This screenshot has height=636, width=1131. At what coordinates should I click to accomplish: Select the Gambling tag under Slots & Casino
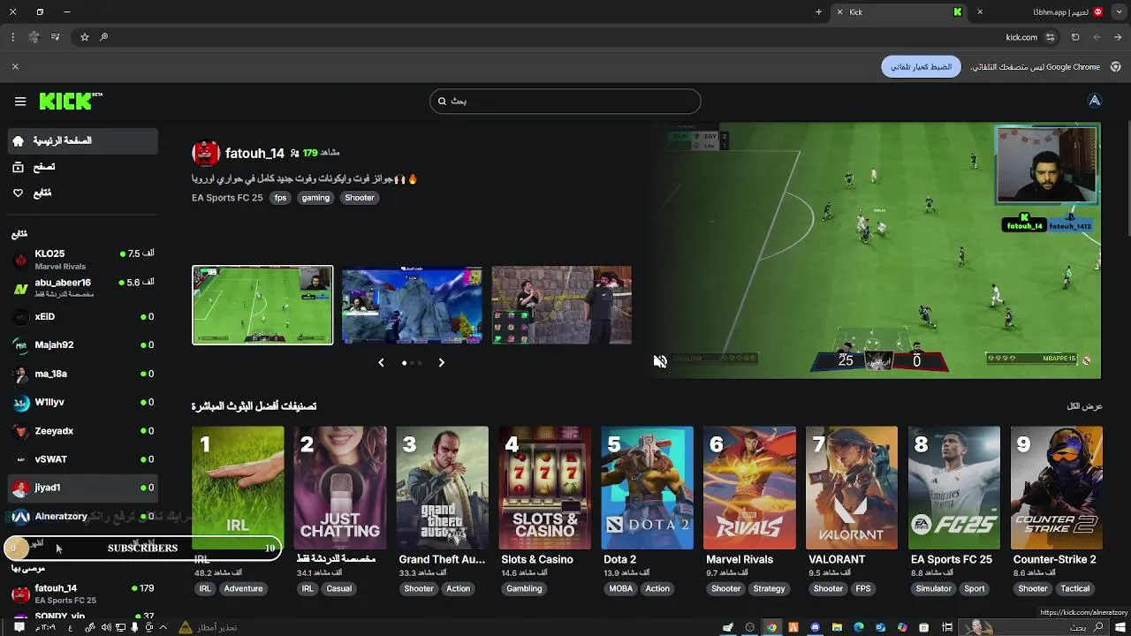(524, 588)
